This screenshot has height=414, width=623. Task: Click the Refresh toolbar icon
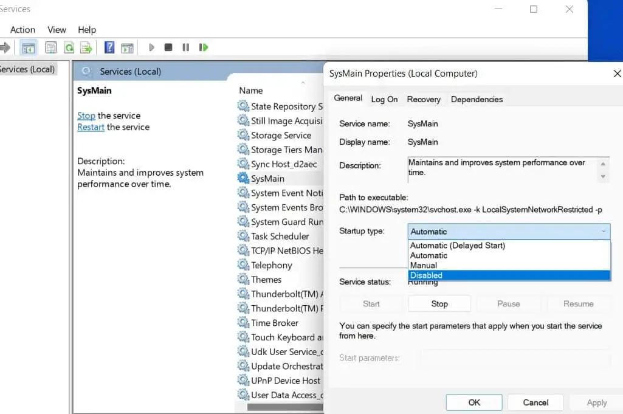tap(69, 47)
